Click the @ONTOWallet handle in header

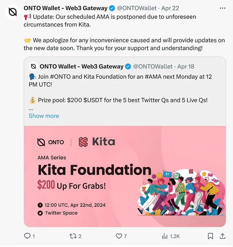point(137,8)
